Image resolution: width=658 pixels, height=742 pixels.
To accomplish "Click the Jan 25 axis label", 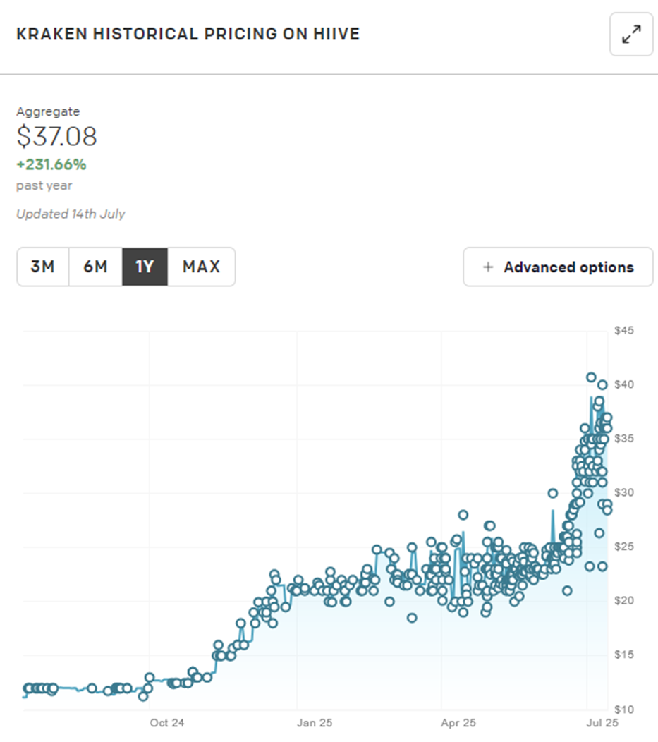I will [x=315, y=723].
